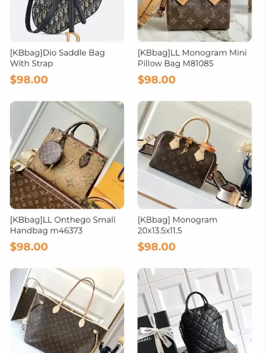This screenshot has width=265, height=353.
Task: Click the LL Monogram Mini Pillow Bag M81085 title
Action: point(192,58)
